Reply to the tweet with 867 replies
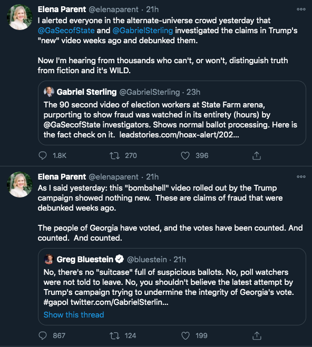This screenshot has width=312, height=347. click(x=43, y=336)
